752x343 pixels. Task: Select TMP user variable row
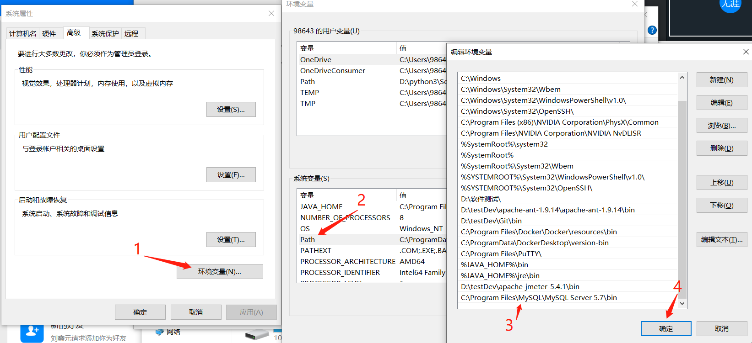tap(372, 104)
